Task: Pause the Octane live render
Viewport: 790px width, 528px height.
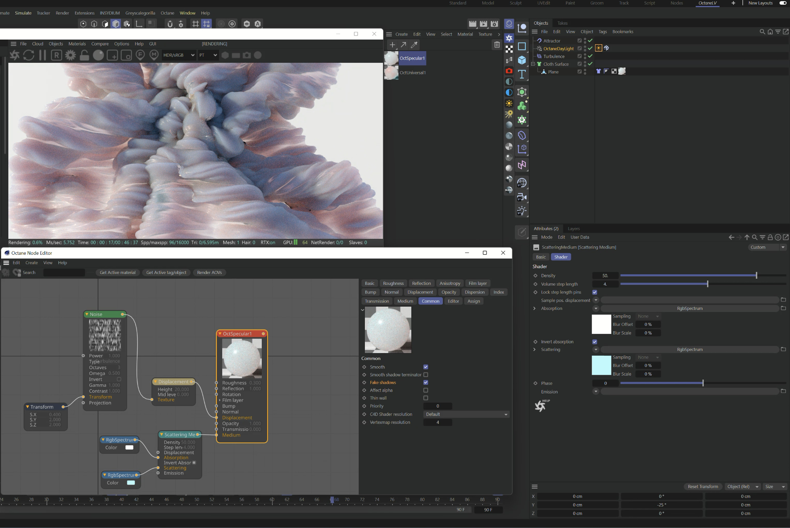Action: pyautogui.click(x=42, y=55)
